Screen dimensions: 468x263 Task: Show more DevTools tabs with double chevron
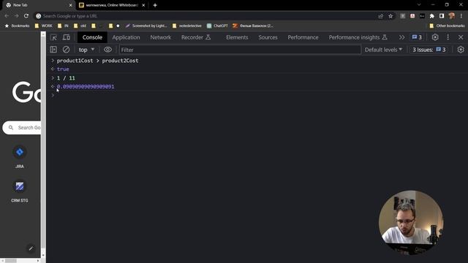pos(401,37)
